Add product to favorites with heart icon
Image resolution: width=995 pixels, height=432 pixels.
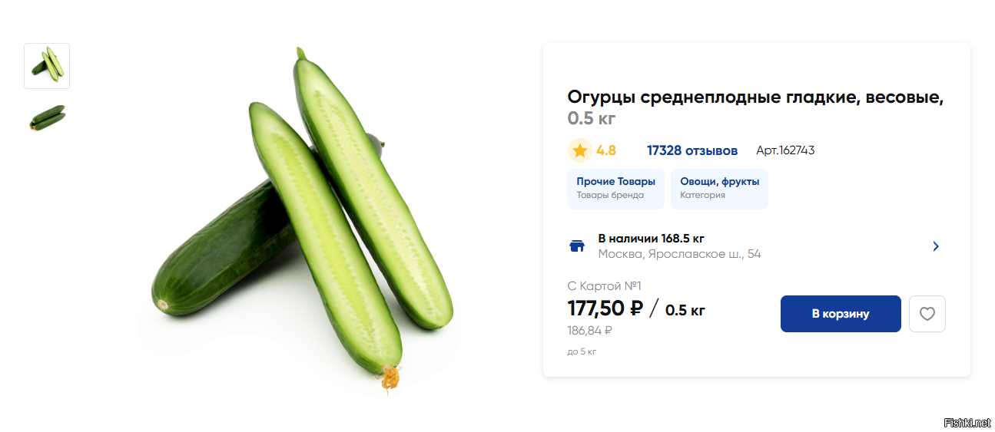click(x=927, y=314)
